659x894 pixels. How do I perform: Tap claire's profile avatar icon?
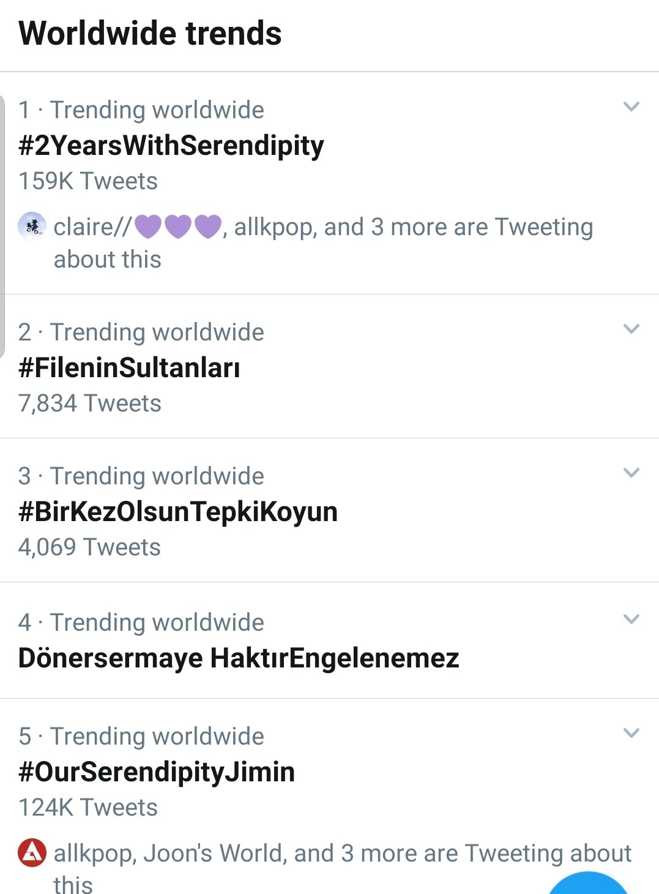point(32,227)
